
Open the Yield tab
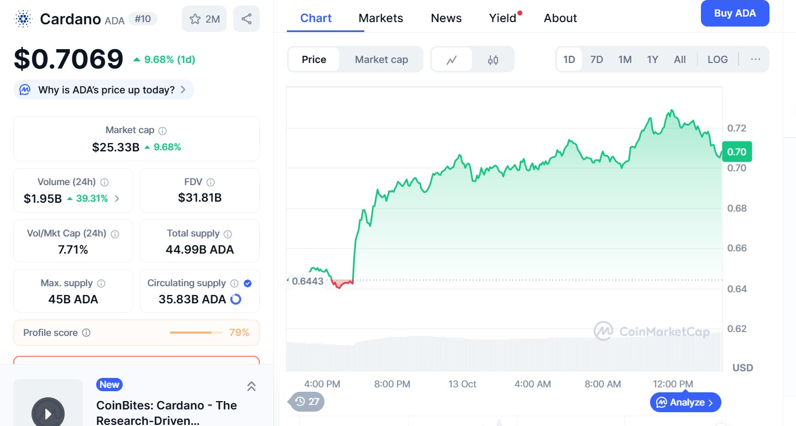(x=502, y=18)
